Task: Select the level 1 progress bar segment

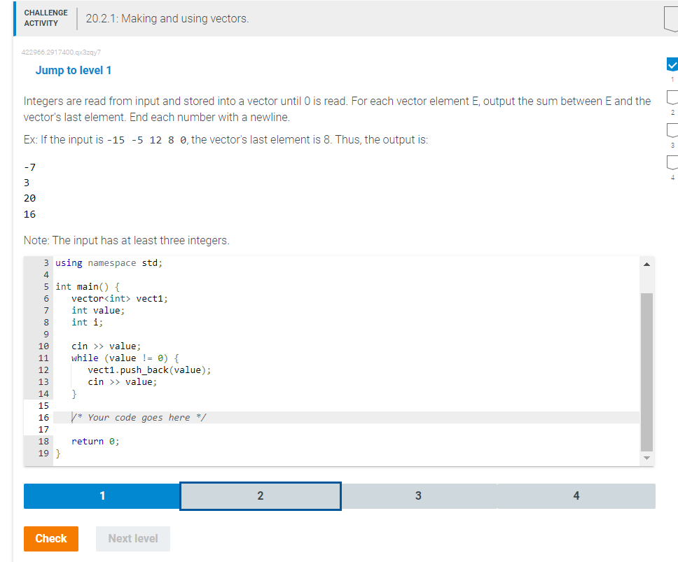Action: point(102,496)
